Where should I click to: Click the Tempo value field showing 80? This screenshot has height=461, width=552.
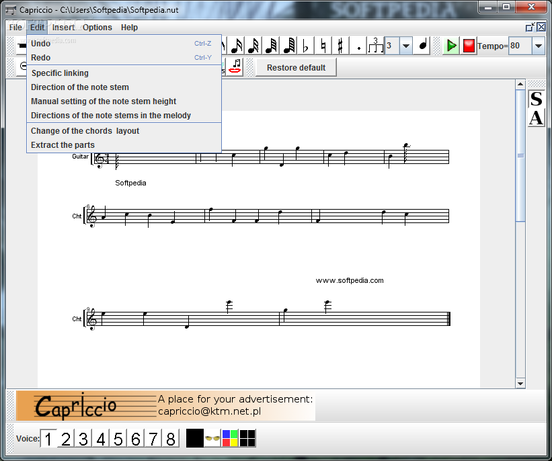click(x=520, y=46)
